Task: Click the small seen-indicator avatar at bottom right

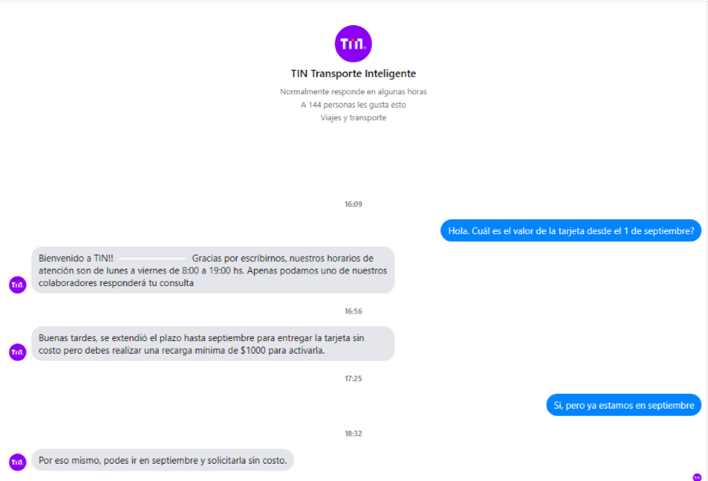Action: (x=696, y=477)
